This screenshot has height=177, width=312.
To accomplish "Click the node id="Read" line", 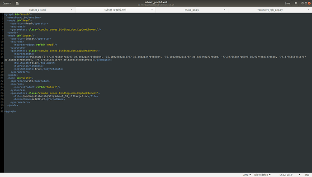I will pyautogui.click(x=19, y=20).
